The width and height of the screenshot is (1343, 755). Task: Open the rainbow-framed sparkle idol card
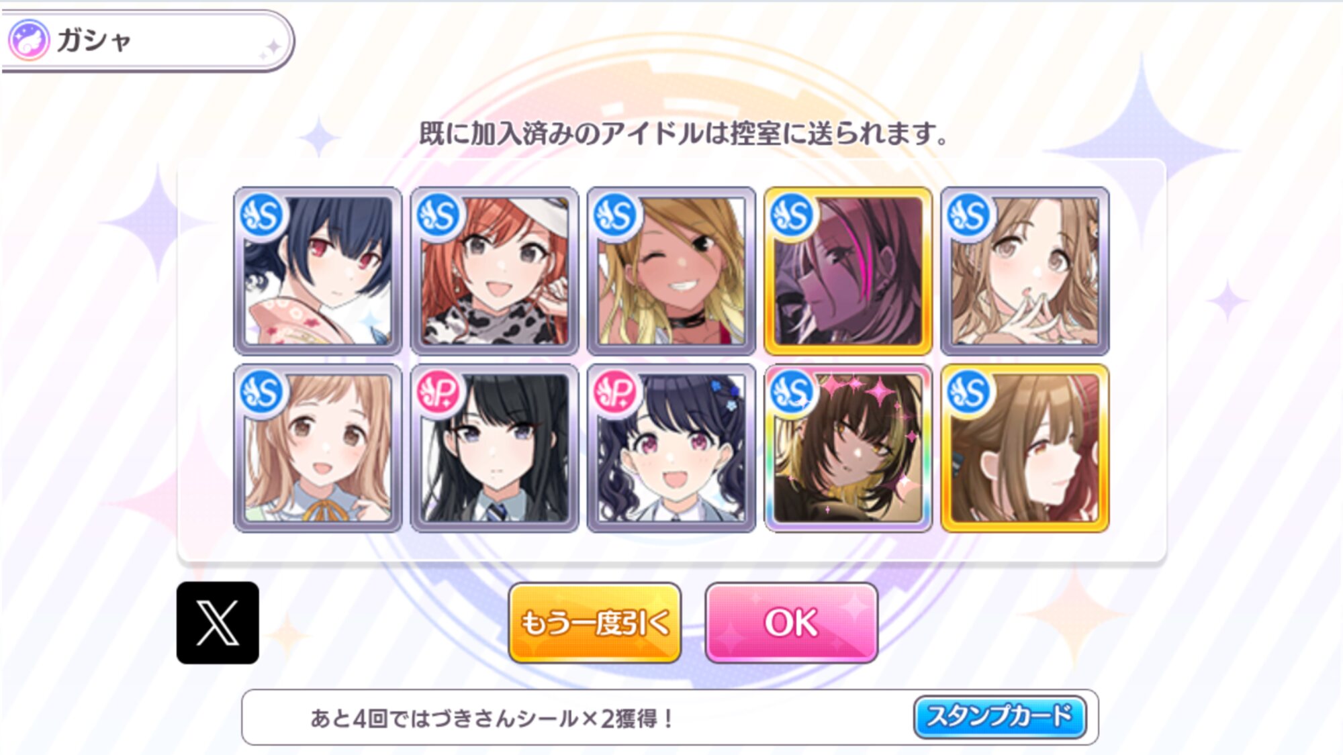[848, 448]
